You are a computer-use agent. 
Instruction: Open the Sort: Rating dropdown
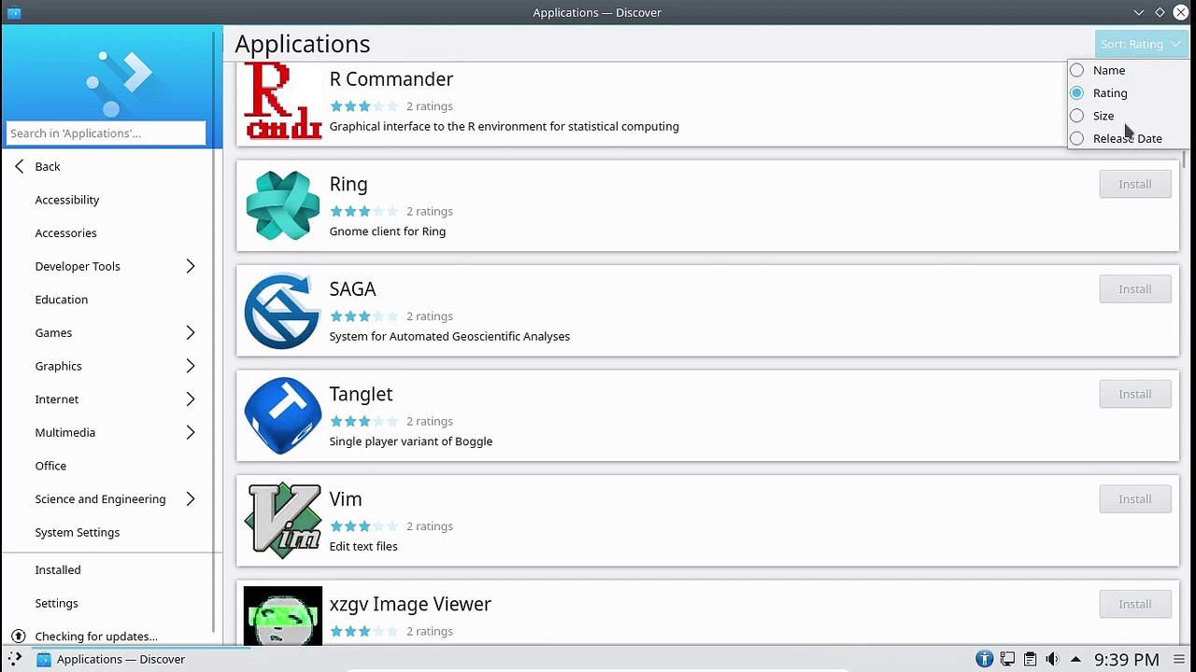[1140, 44]
